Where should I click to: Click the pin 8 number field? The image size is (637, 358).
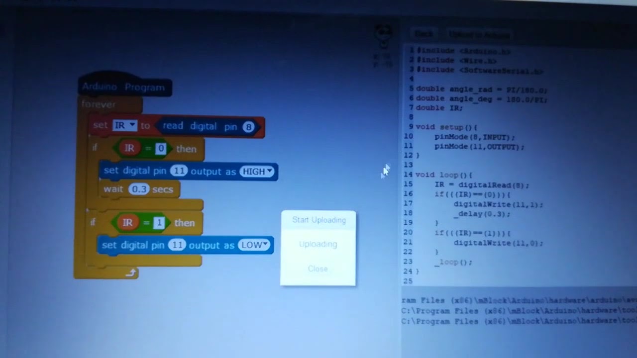(248, 127)
